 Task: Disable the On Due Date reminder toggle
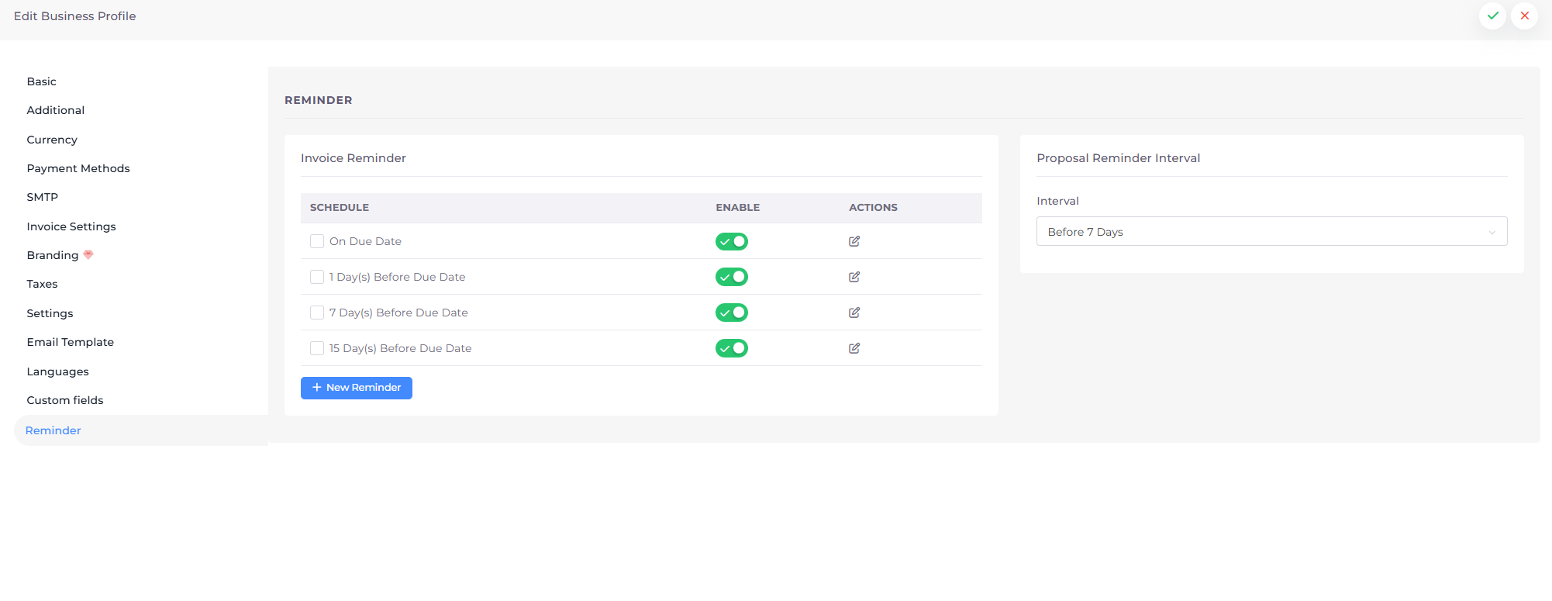tap(731, 241)
